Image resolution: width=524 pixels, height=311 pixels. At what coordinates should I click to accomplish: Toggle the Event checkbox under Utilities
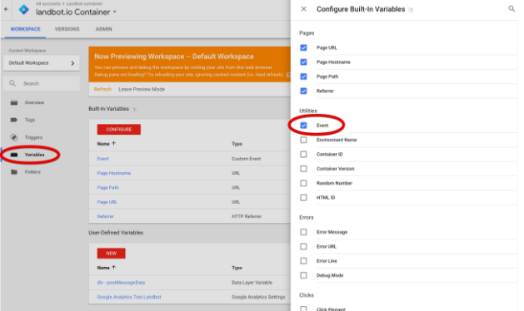(x=303, y=126)
